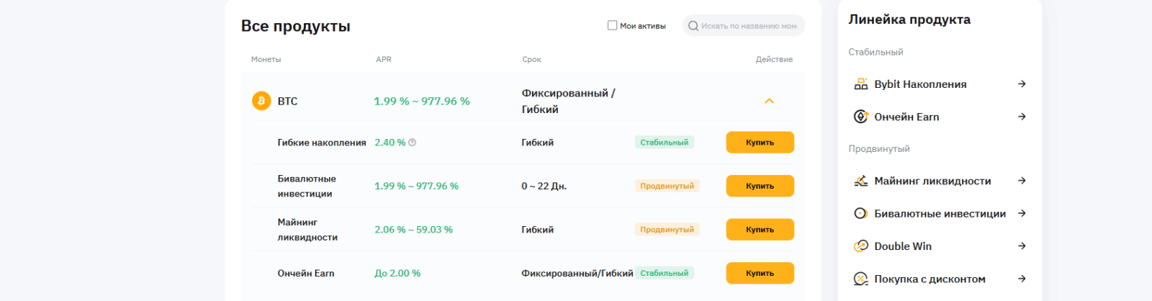Focus the coin name search field
1152x301 pixels.
[x=749, y=26]
